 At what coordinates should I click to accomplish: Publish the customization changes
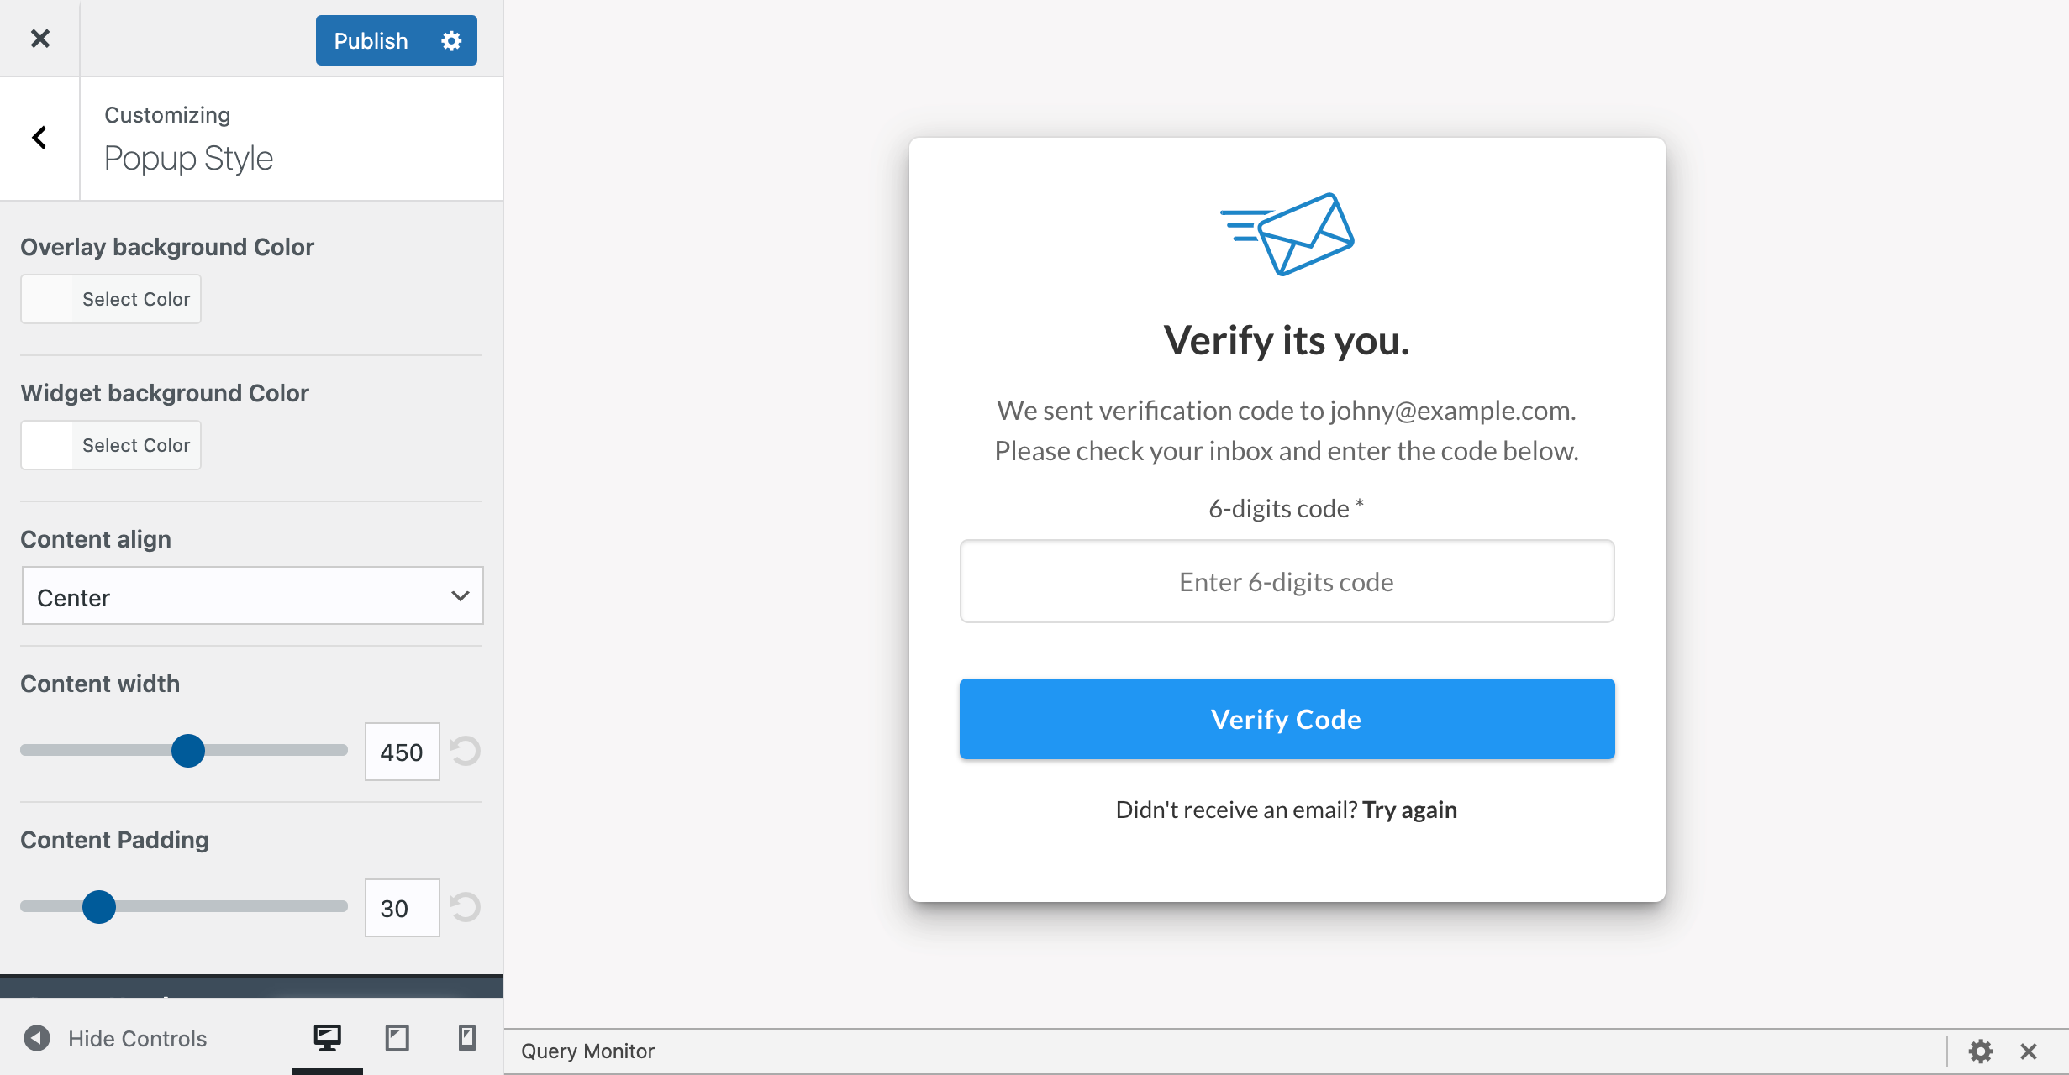click(x=370, y=39)
